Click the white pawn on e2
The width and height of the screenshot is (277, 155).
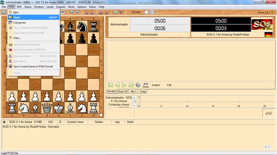59,96
